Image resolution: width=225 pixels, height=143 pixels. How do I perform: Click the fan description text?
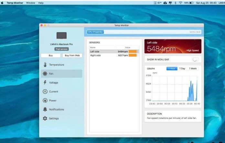172,118
